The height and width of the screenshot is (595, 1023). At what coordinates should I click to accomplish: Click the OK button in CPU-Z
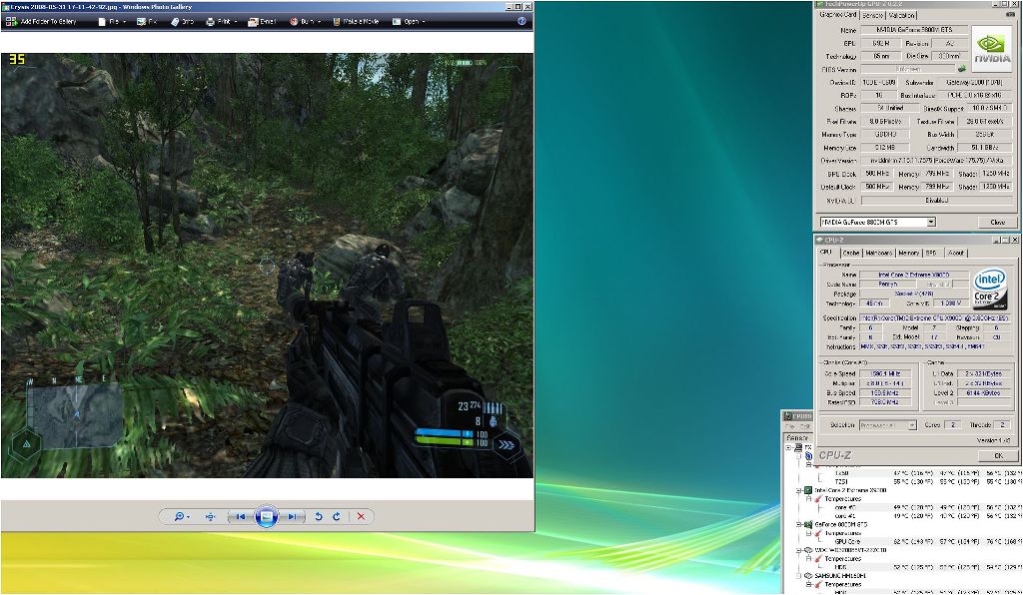(998, 455)
